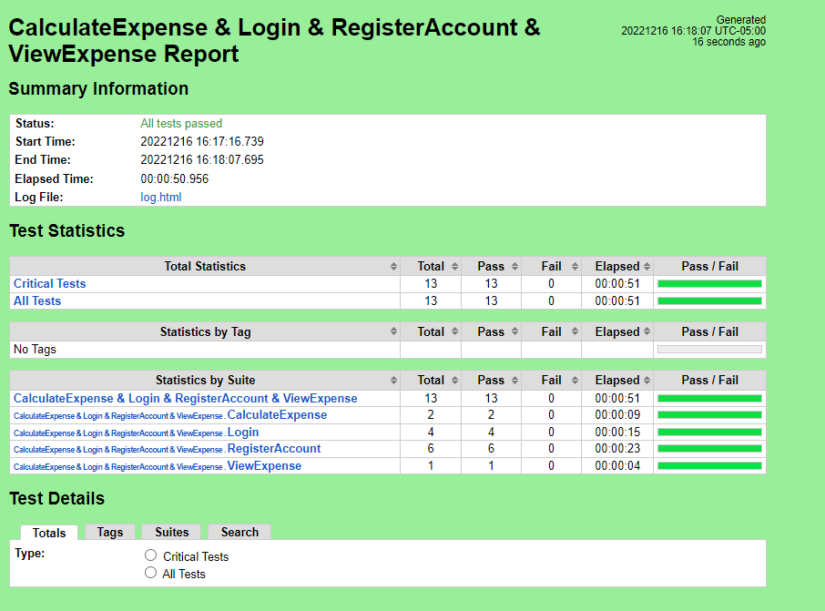The image size is (825, 611).
Task: Click the 'All tests passed' status text
Action: [x=181, y=123]
